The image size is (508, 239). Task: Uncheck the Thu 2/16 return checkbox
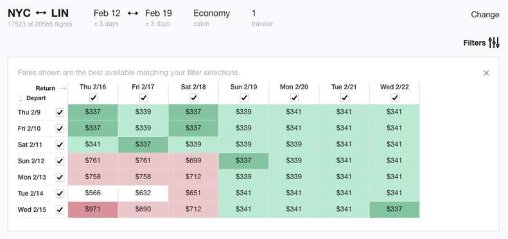tap(93, 98)
